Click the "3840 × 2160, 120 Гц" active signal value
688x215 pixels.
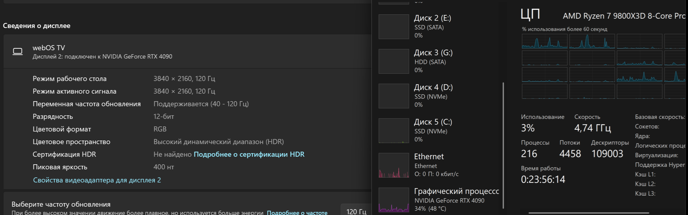[x=184, y=91]
